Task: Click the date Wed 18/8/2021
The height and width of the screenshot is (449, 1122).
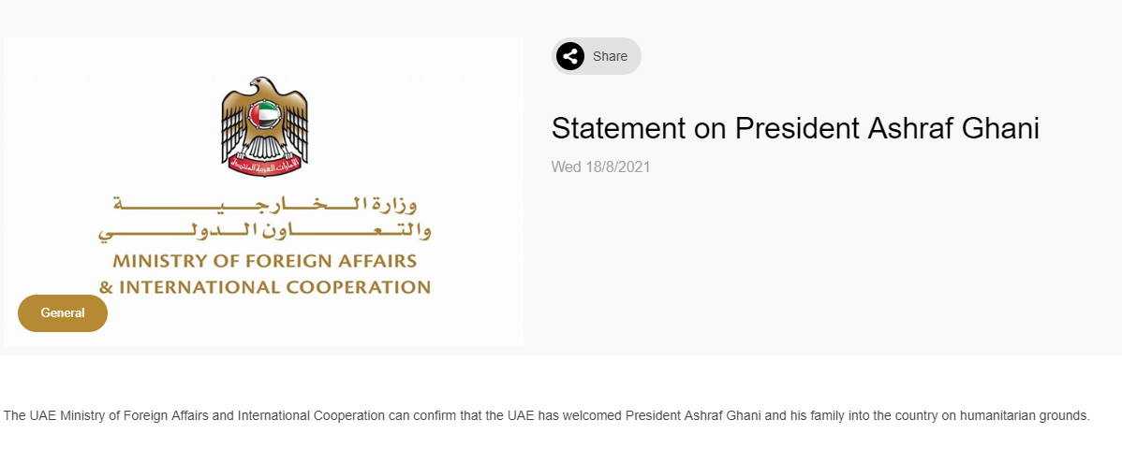Action: 600,167
